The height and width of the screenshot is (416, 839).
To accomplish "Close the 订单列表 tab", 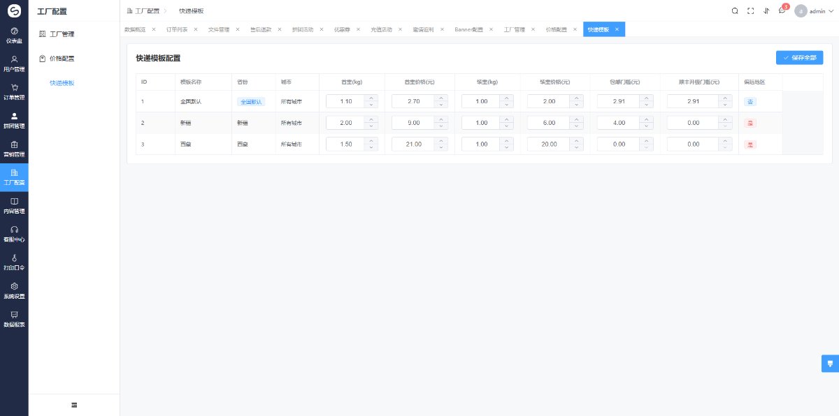I will coord(195,29).
